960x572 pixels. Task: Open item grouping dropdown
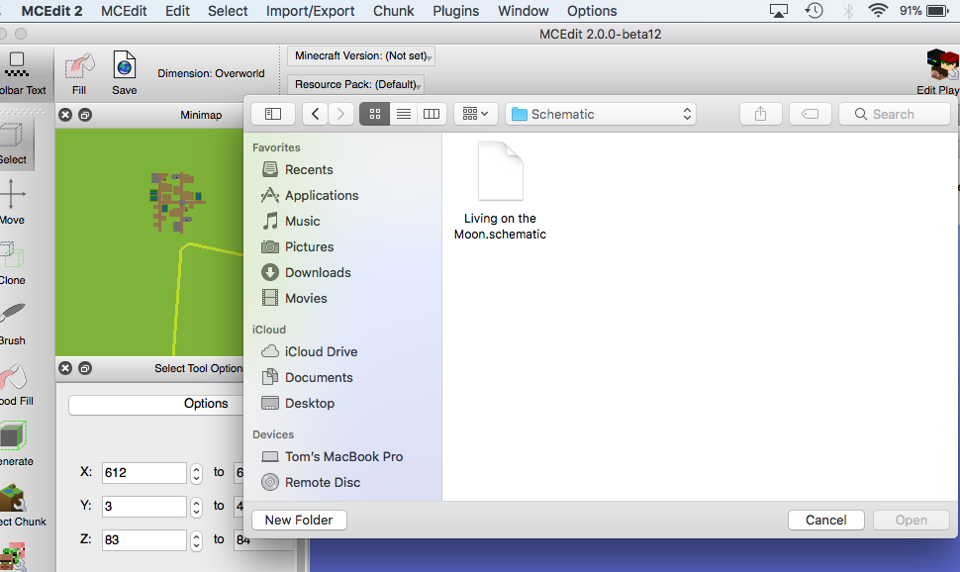pos(475,114)
